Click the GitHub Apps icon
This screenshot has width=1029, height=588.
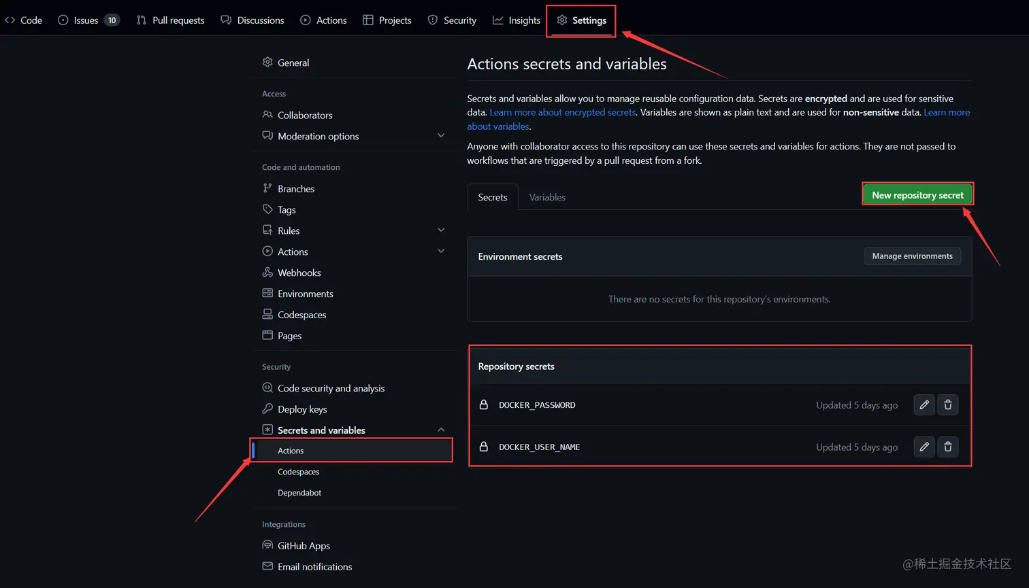pyautogui.click(x=267, y=545)
